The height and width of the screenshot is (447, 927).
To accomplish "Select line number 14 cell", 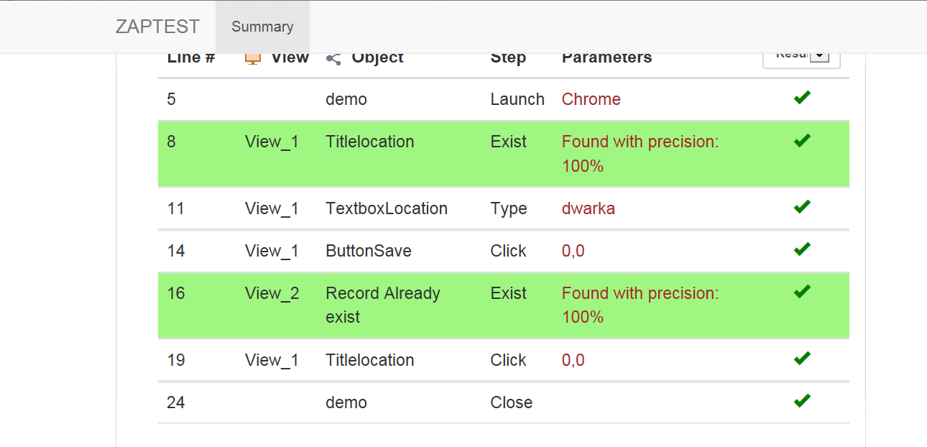I will click(175, 251).
